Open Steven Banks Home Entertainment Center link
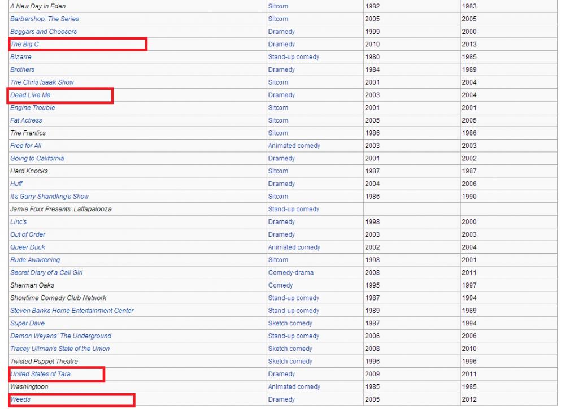Viewport: 565px width, 409px height. 72,311
